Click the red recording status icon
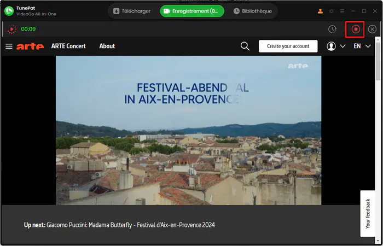 [x=11, y=29]
